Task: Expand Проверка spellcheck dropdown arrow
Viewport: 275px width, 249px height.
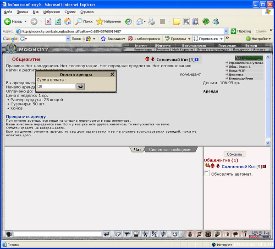Action: (189, 39)
